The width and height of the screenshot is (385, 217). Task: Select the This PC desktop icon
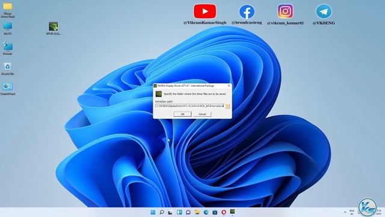[x=8, y=28]
